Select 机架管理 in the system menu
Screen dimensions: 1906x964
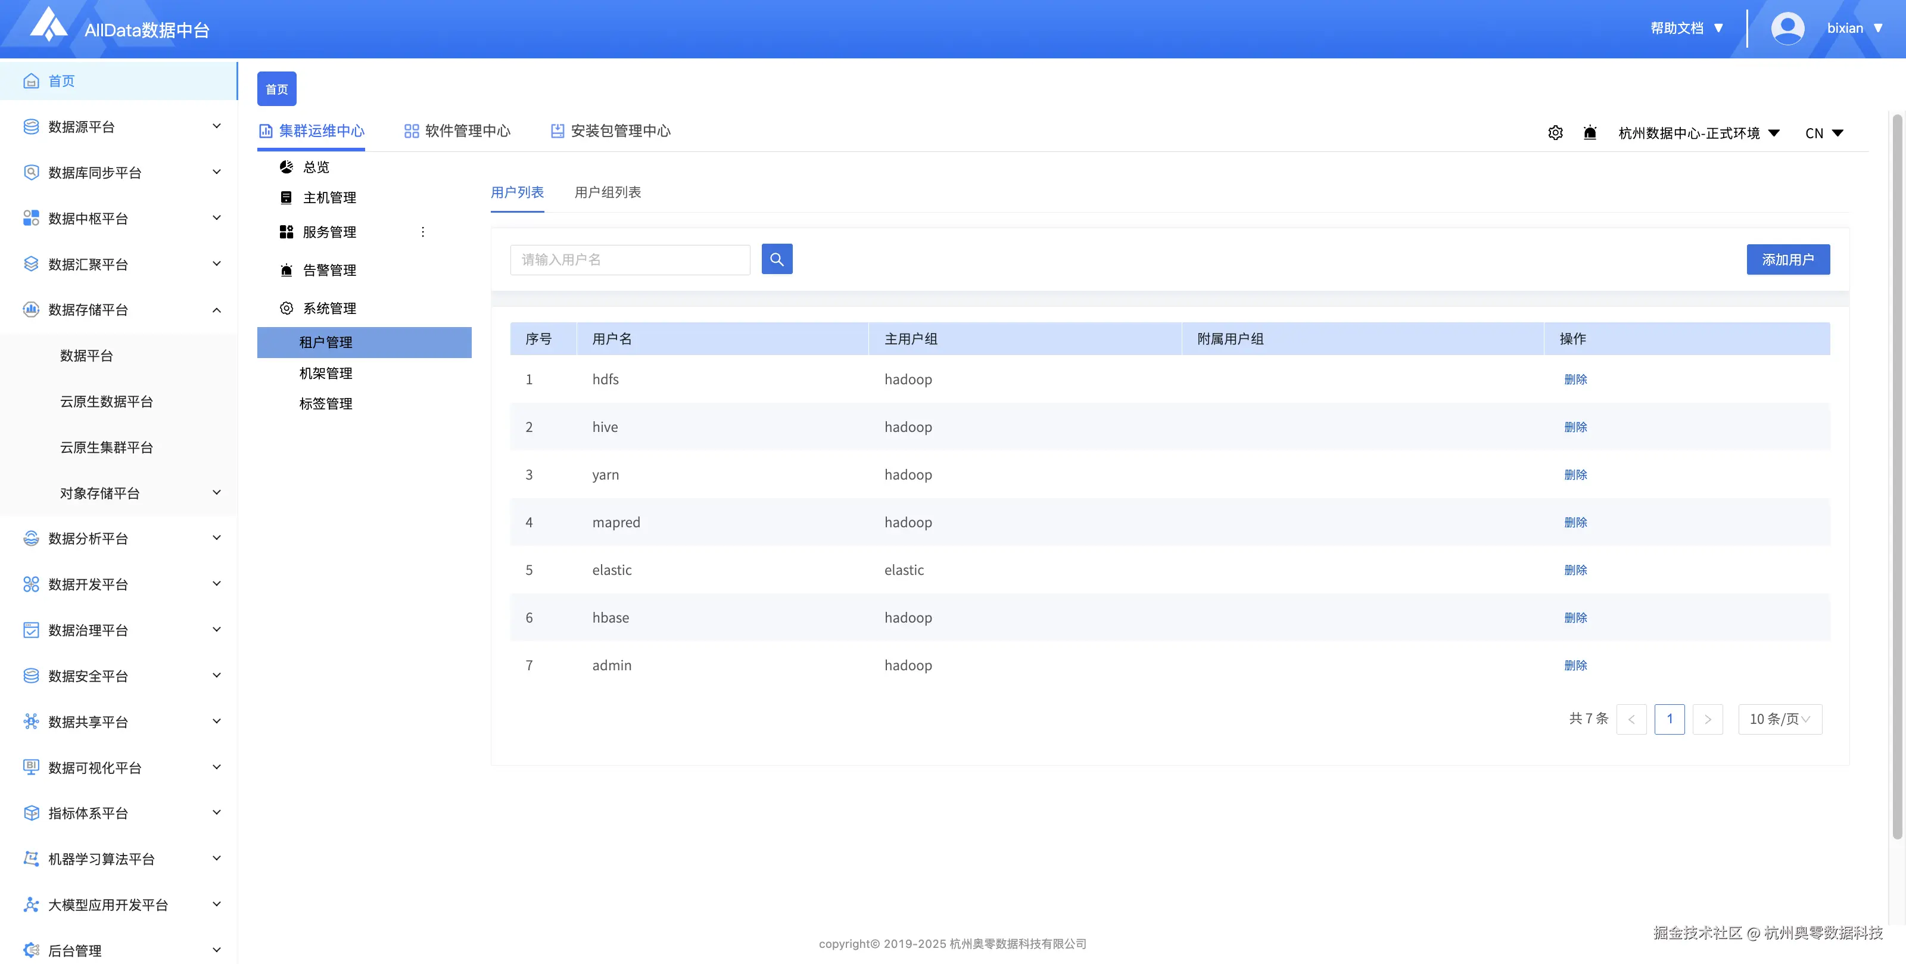326,373
